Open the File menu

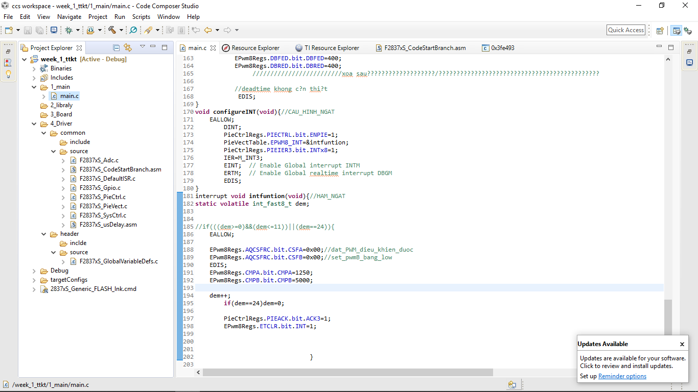coord(8,17)
